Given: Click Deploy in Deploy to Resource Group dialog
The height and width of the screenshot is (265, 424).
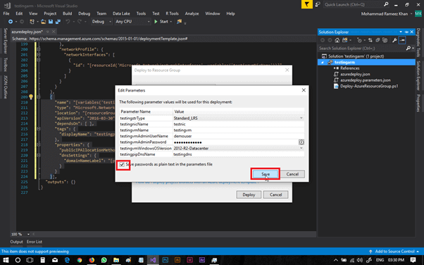Looking at the screenshot, I should [x=249, y=195].
